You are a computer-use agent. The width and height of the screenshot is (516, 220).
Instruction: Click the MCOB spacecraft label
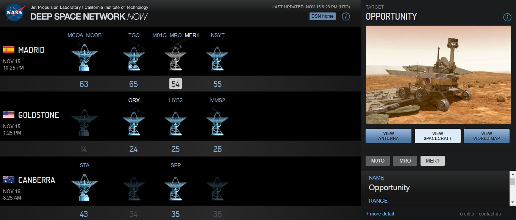(94, 35)
